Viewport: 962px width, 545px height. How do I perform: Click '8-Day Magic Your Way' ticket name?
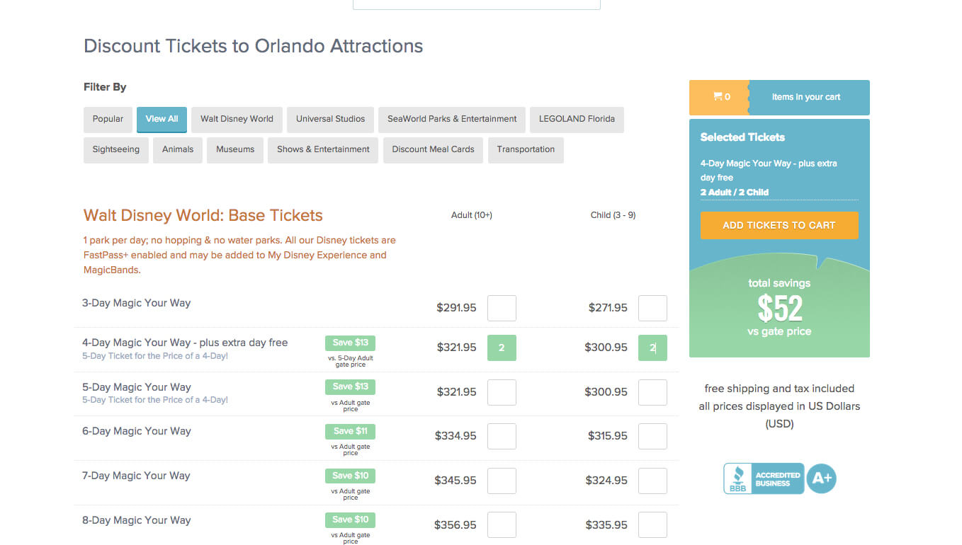136,520
